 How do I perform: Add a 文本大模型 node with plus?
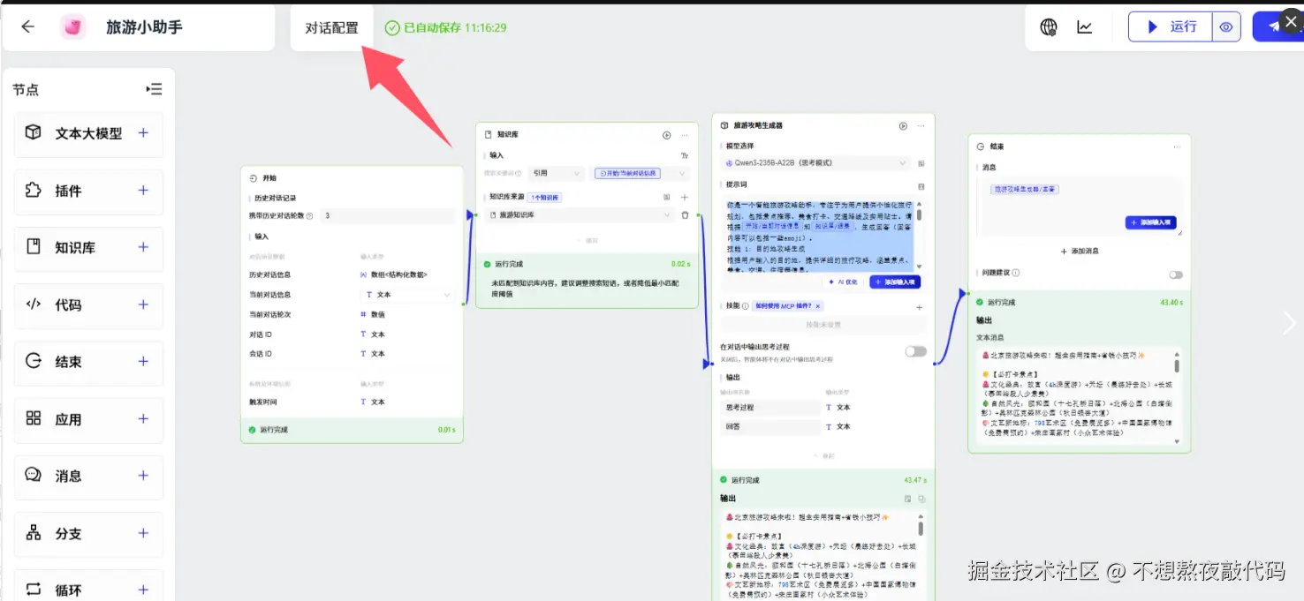tap(143, 133)
